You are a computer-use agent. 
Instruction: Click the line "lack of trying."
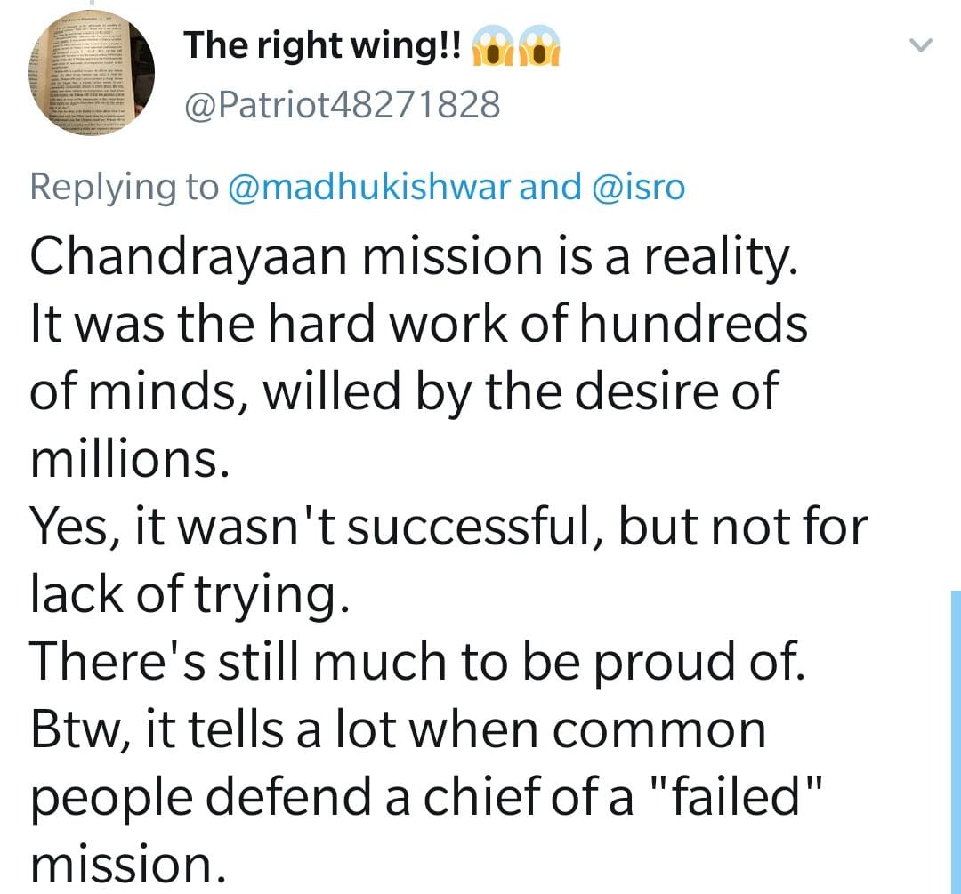point(186,594)
